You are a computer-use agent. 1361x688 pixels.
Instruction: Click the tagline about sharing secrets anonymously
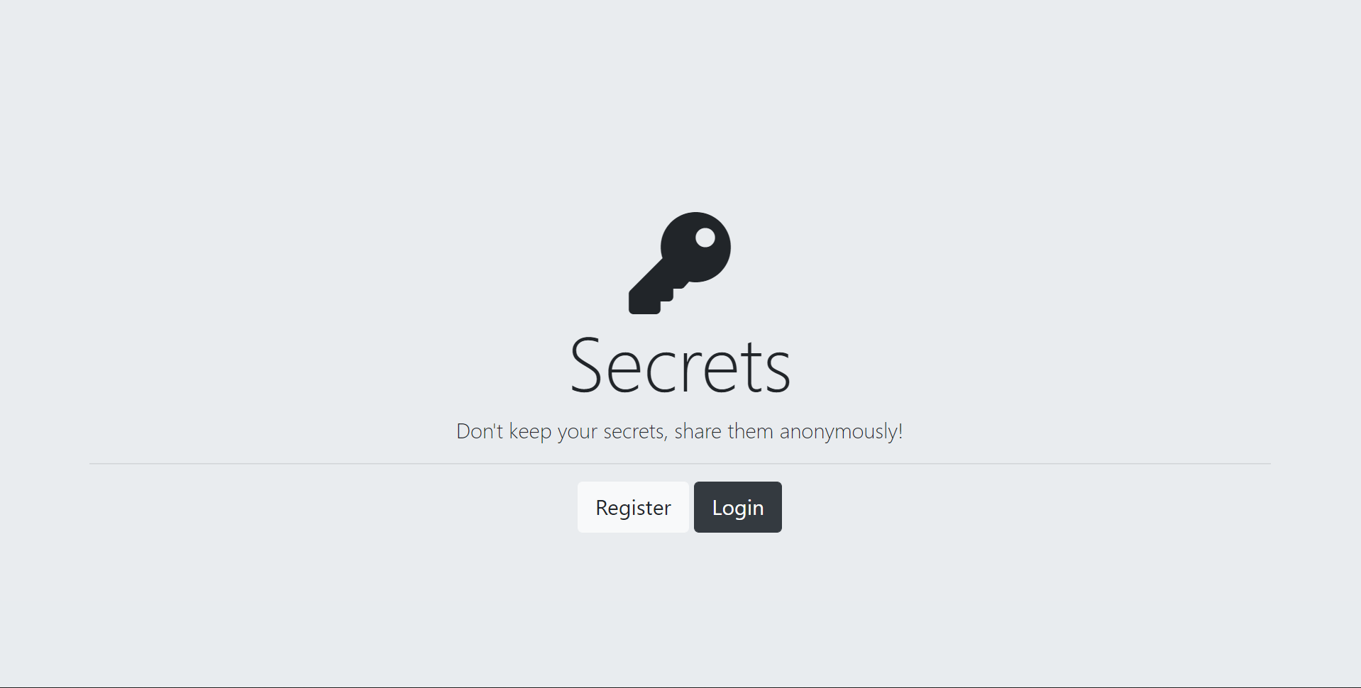coord(680,431)
